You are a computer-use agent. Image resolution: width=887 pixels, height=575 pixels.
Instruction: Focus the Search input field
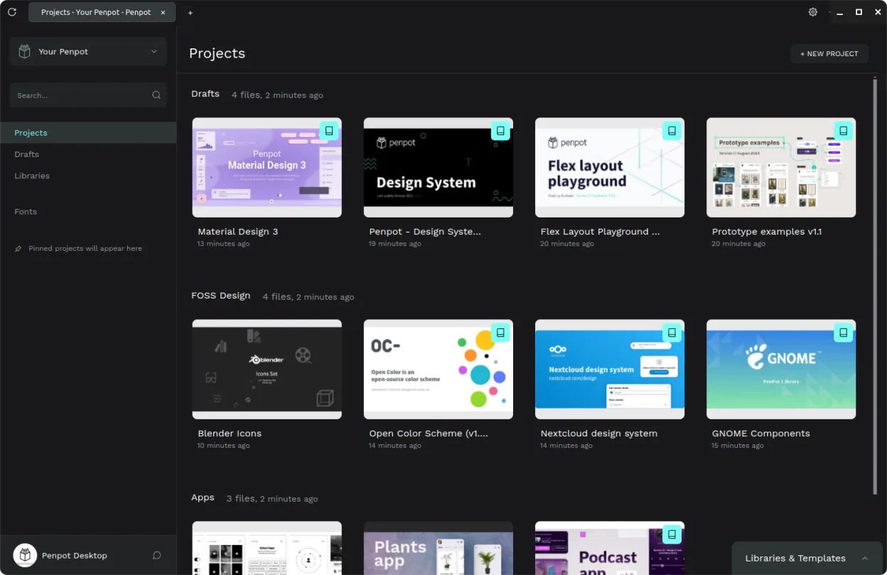pyautogui.click(x=88, y=95)
